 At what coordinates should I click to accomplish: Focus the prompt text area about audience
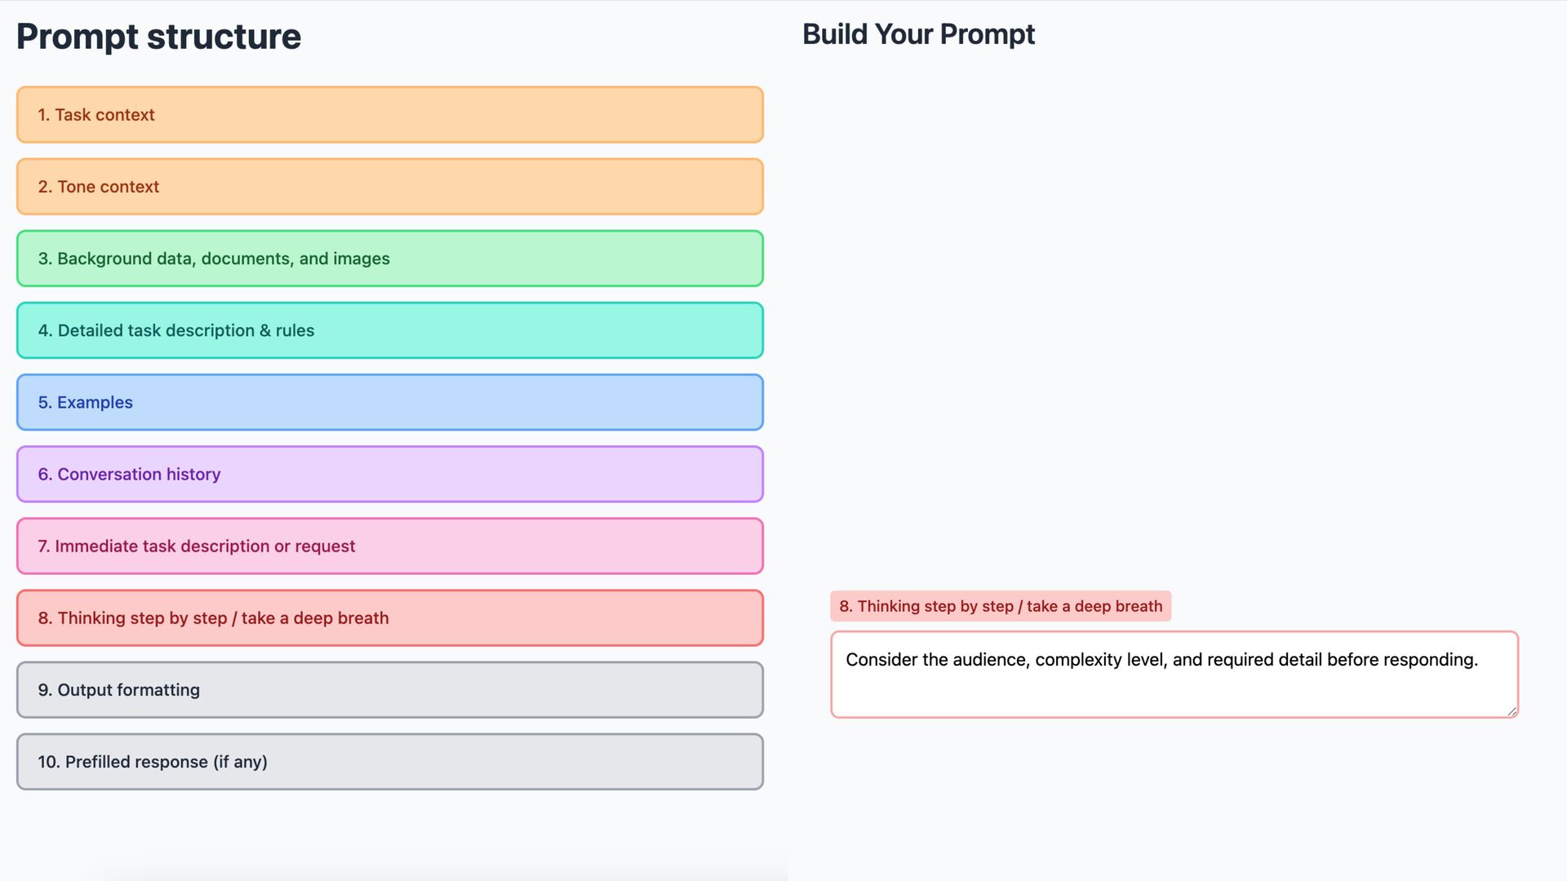1174,675
